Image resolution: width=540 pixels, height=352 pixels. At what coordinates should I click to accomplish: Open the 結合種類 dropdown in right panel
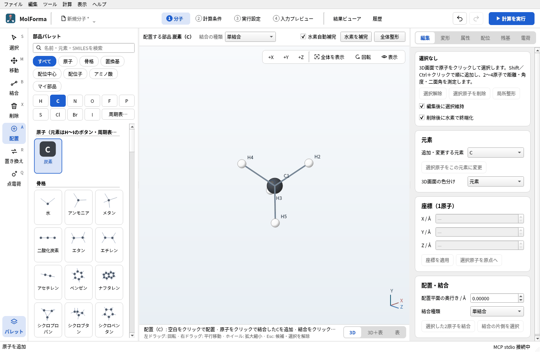(x=497, y=311)
